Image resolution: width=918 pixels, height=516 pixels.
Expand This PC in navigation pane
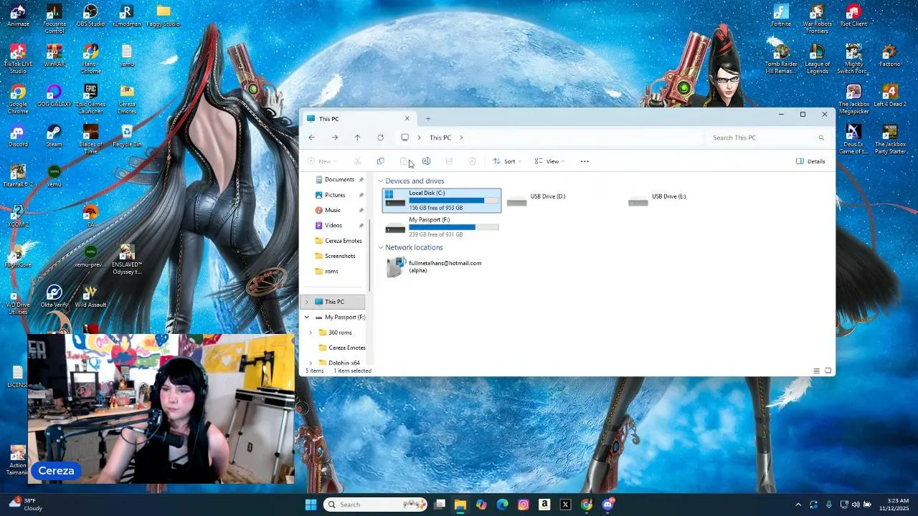coord(307,302)
